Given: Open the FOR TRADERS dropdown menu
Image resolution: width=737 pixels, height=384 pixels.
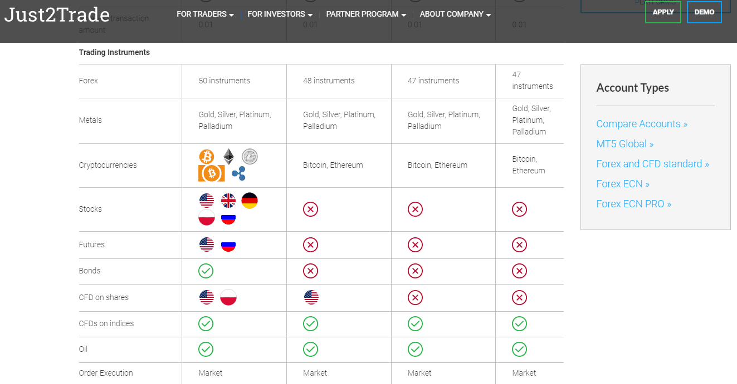Looking at the screenshot, I should (x=205, y=14).
